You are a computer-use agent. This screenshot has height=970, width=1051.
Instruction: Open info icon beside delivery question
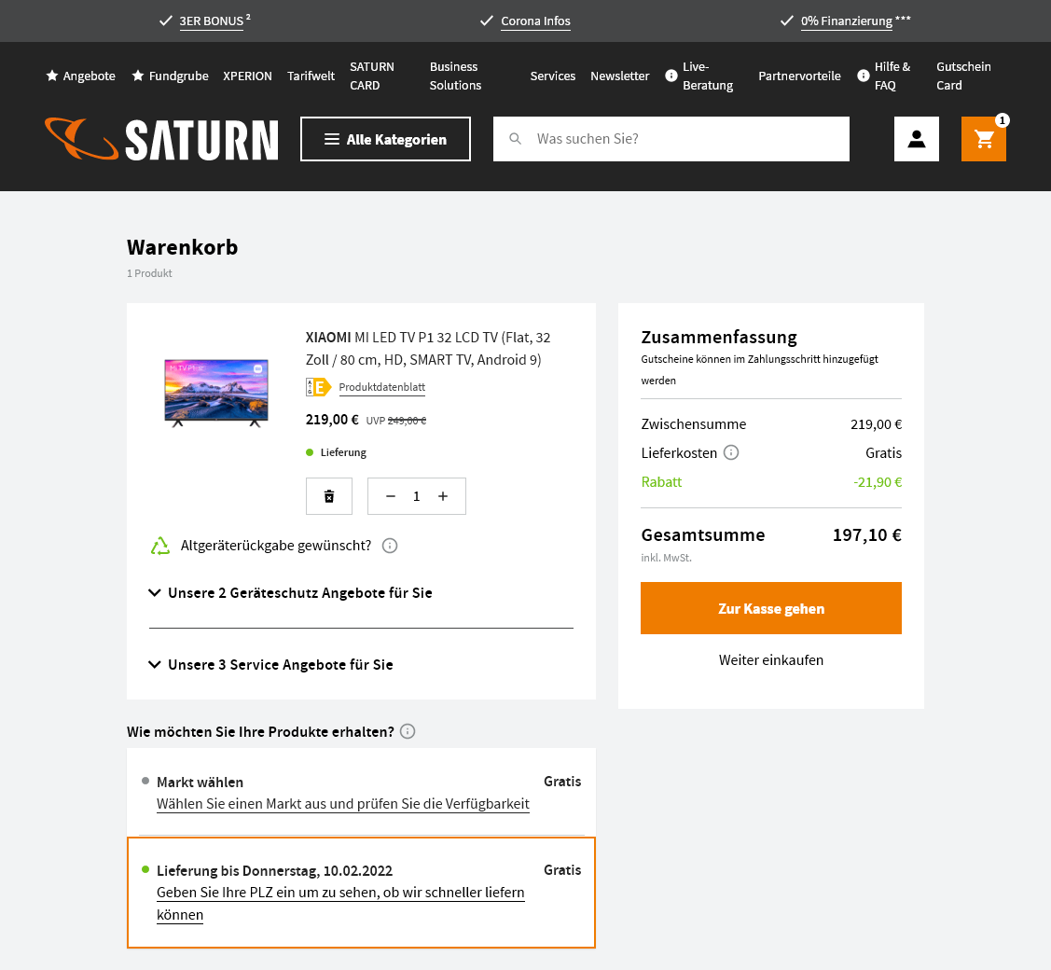[408, 731]
